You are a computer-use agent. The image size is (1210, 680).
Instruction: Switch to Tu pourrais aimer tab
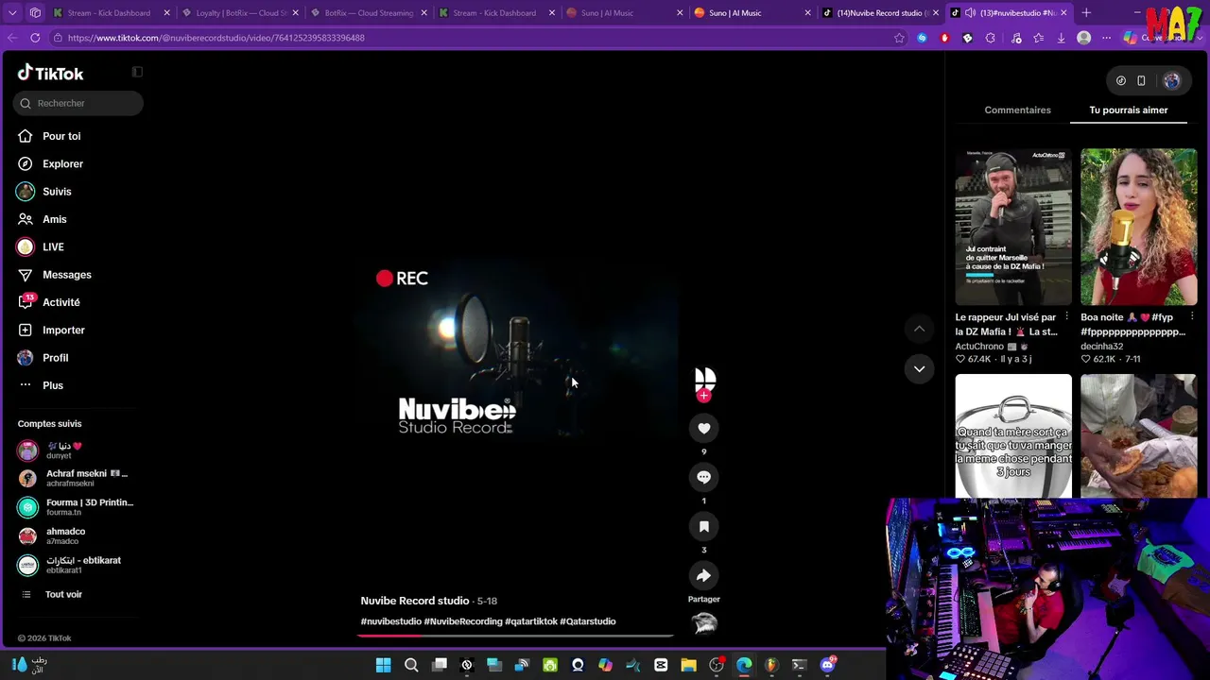1128,110
